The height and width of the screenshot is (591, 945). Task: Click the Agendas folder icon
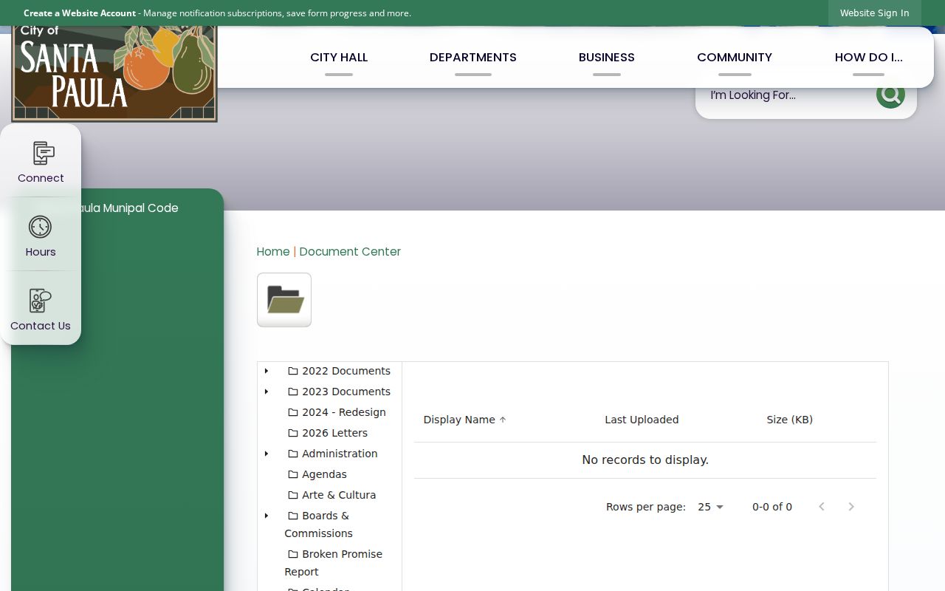coord(293,474)
